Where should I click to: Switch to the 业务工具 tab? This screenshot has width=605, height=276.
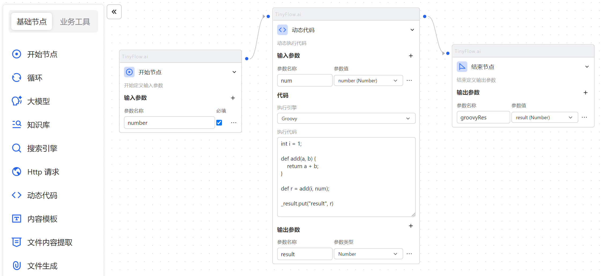coord(75,22)
